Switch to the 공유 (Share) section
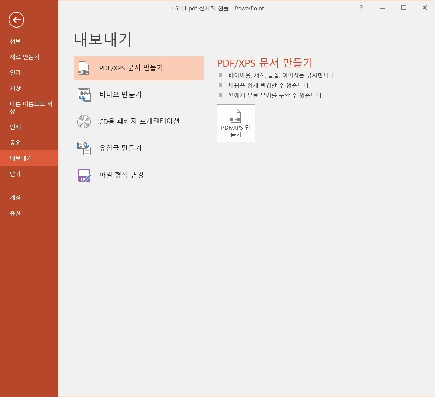435x397 pixels. click(15, 142)
